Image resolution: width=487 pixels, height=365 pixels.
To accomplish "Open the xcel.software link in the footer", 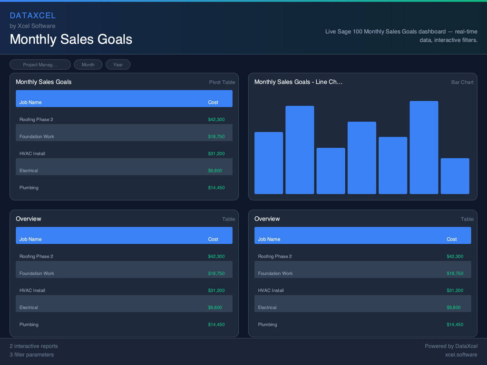I will [x=461, y=355].
